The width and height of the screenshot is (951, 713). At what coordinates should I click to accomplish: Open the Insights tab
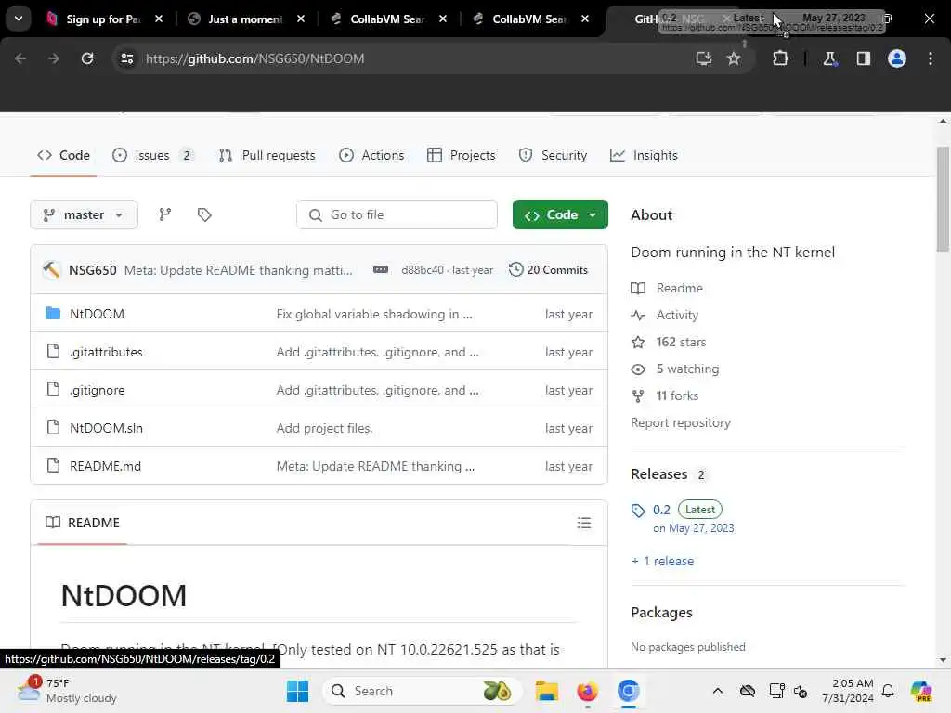(x=644, y=155)
